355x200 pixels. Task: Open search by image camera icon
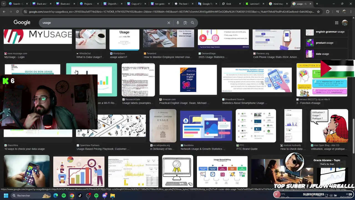click(x=185, y=23)
